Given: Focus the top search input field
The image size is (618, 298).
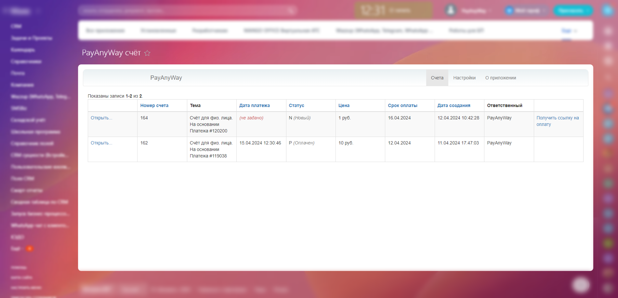Looking at the screenshot, I should (182, 11).
